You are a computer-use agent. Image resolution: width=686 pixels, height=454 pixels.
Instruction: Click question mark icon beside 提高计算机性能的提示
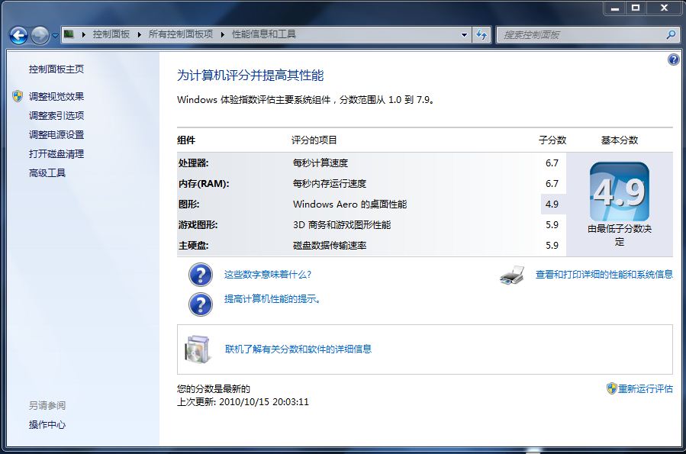(x=200, y=303)
